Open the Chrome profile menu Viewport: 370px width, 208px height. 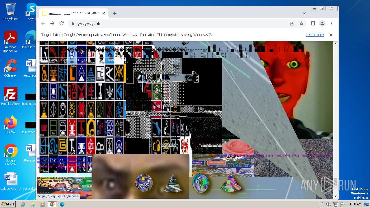[322, 24]
